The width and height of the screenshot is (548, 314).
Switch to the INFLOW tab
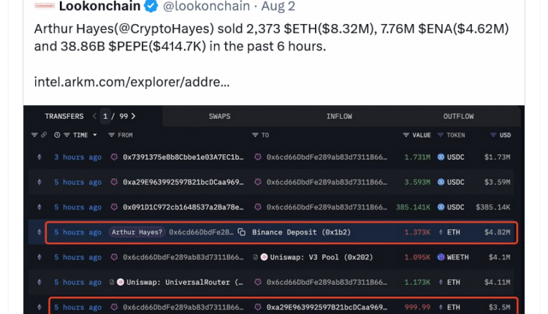[339, 116]
